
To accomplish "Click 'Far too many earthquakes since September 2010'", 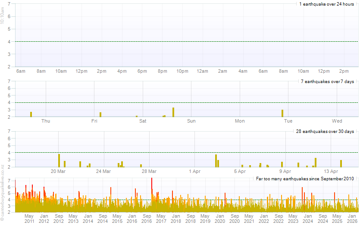I will [x=305, y=178].
